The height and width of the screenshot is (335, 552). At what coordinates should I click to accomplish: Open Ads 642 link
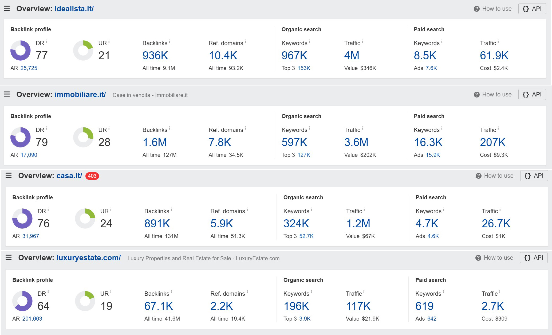pos(432,319)
